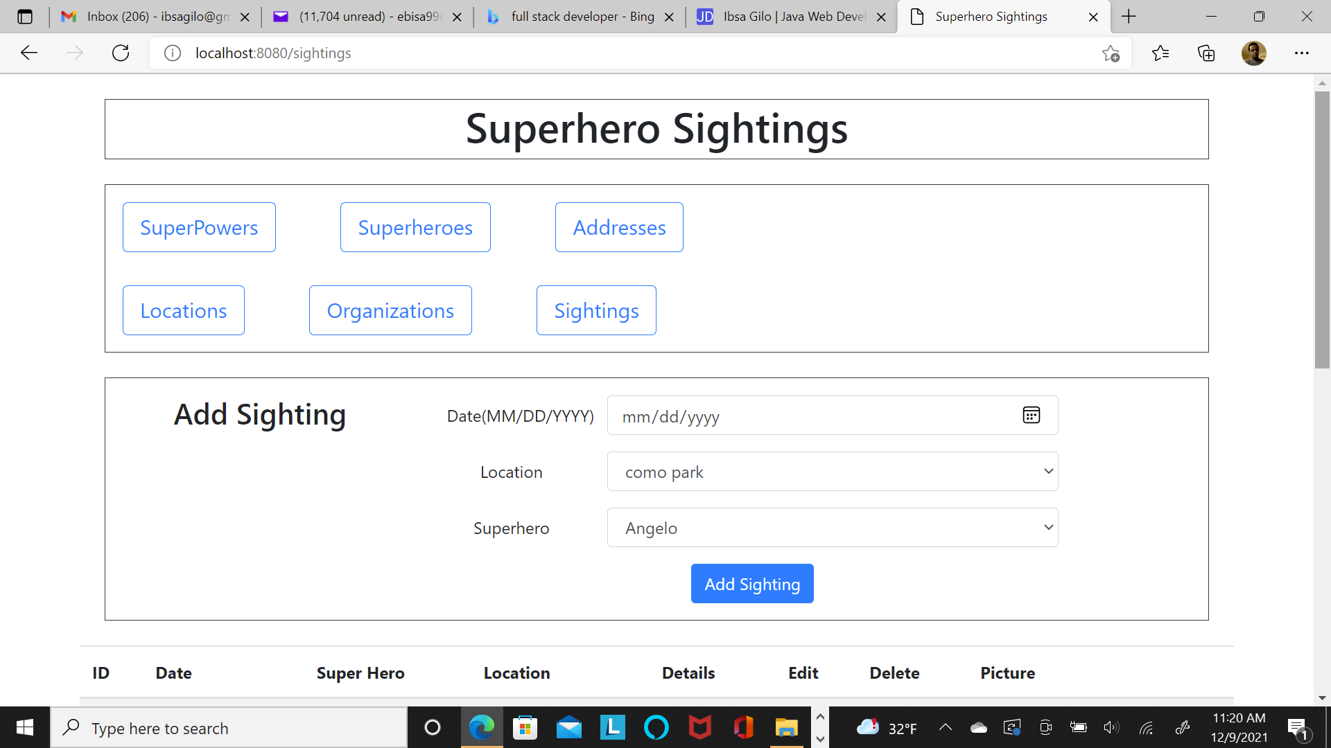Open the browser profile avatar
Screen dimensions: 1331x748
(x=1253, y=53)
